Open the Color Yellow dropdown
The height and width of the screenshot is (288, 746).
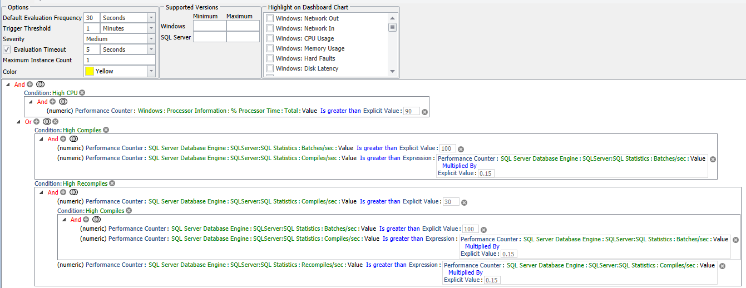(151, 71)
